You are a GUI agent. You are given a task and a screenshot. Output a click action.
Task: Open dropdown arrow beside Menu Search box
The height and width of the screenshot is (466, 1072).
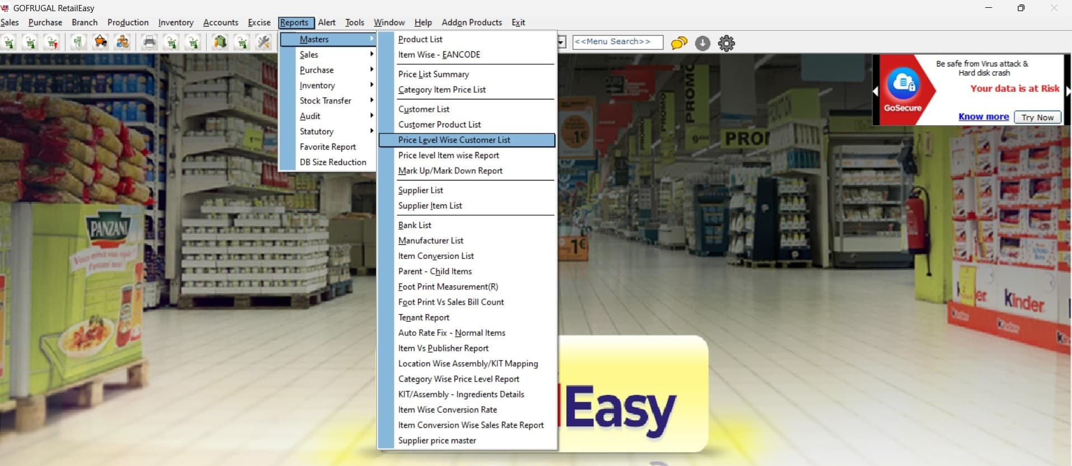tap(562, 42)
